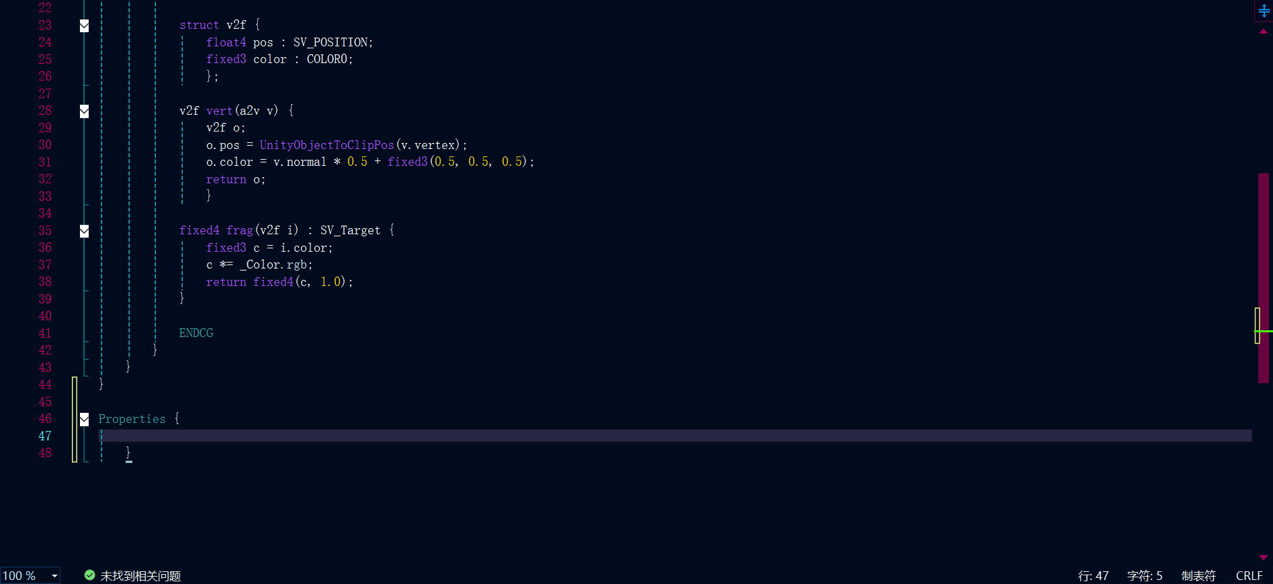Click the 未找到相关问题 status text
1273x584 pixels.
pos(140,576)
